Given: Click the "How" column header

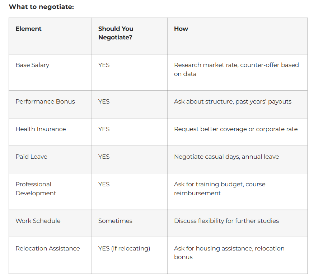Looking at the screenshot, I should coord(181,29).
